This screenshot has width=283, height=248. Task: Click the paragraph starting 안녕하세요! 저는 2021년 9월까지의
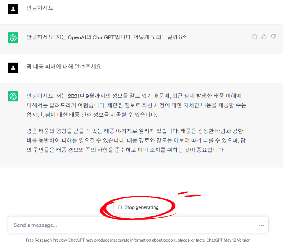click(x=136, y=105)
